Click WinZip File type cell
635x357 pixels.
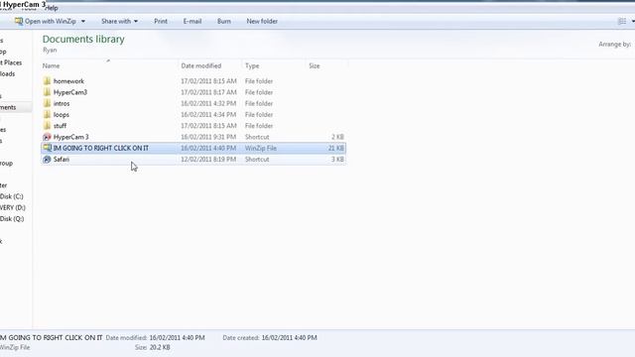pos(261,148)
